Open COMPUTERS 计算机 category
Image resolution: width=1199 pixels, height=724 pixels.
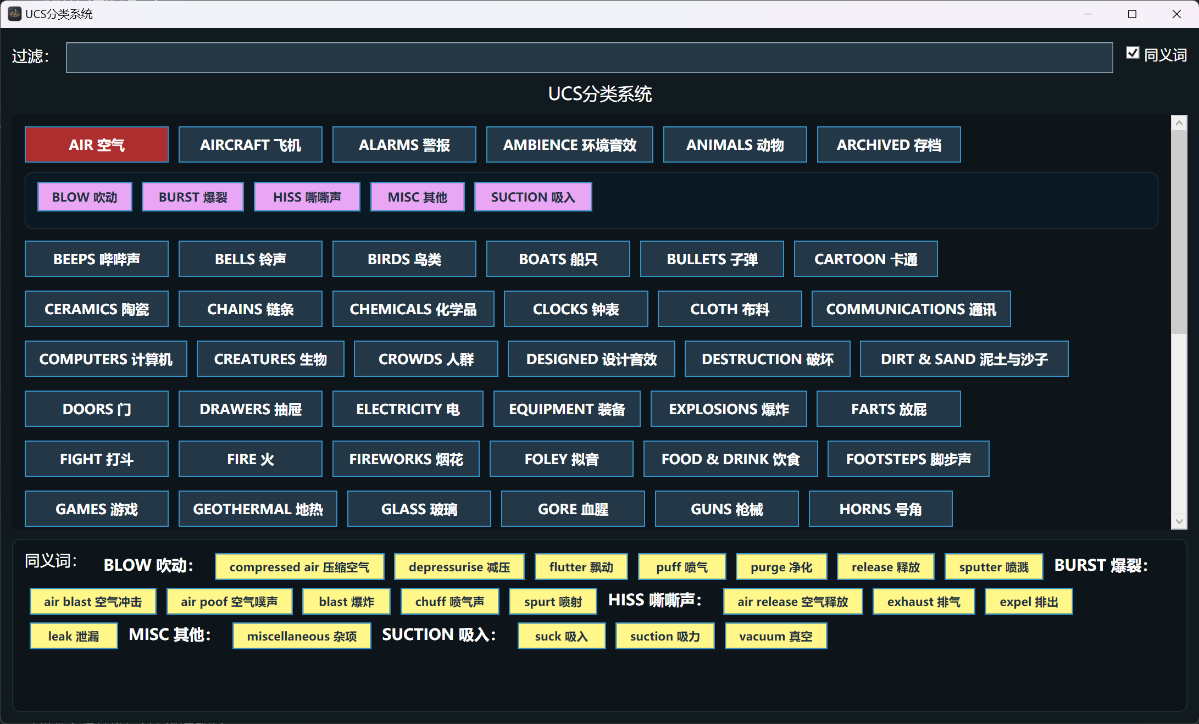[x=106, y=359]
